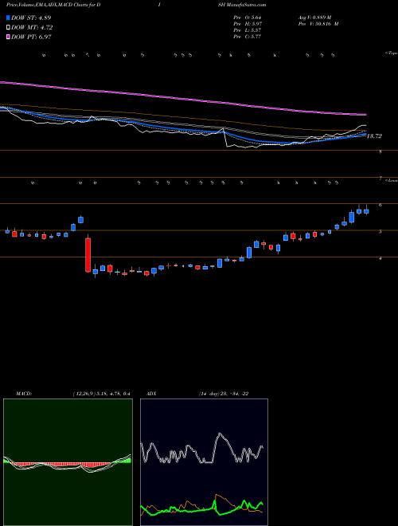Click the MACD panel title label
The width and height of the screenshot is (398, 526).
pos(24,394)
